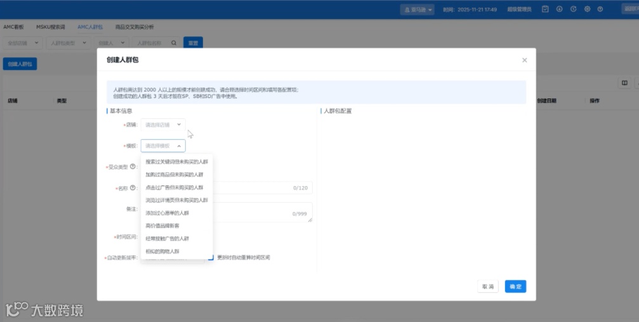The height and width of the screenshot is (322, 639).
Task: Close the 创建人群包 dialog with X
Action: (x=525, y=60)
